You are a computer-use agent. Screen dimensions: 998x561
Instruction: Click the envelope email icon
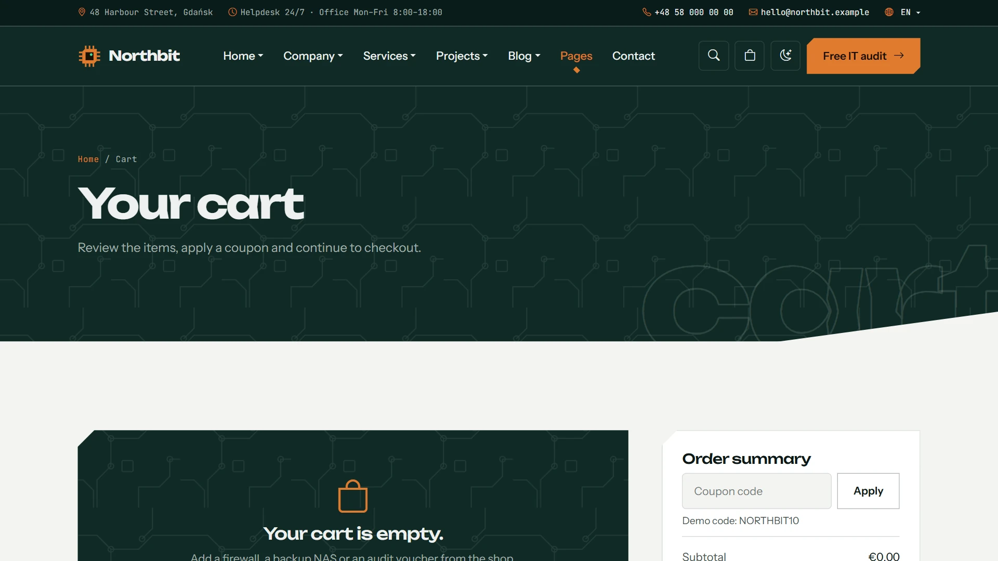point(753,12)
